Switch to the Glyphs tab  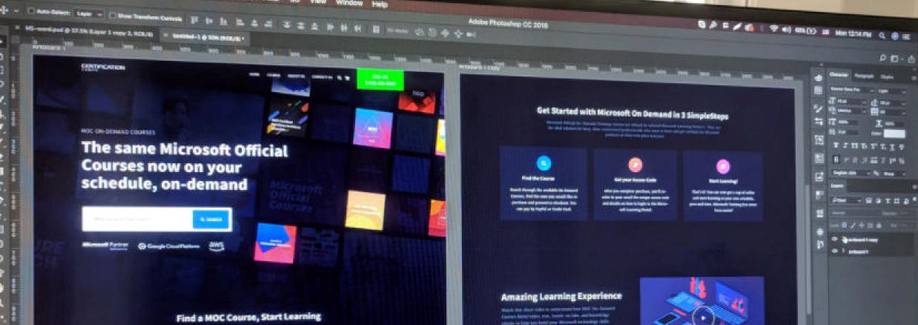pos(887,76)
